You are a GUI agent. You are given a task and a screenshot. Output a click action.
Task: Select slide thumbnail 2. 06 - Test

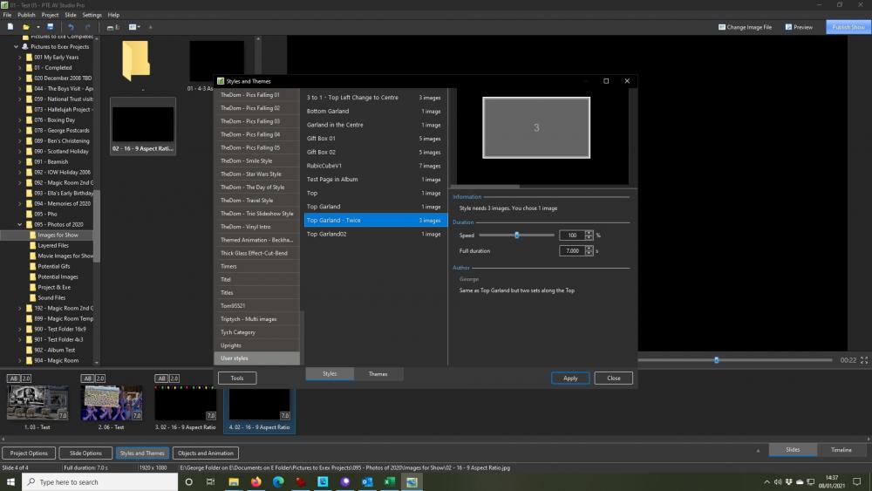(x=112, y=403)
